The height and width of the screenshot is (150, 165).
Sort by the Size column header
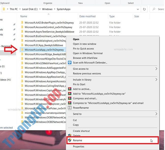[137, 16]
